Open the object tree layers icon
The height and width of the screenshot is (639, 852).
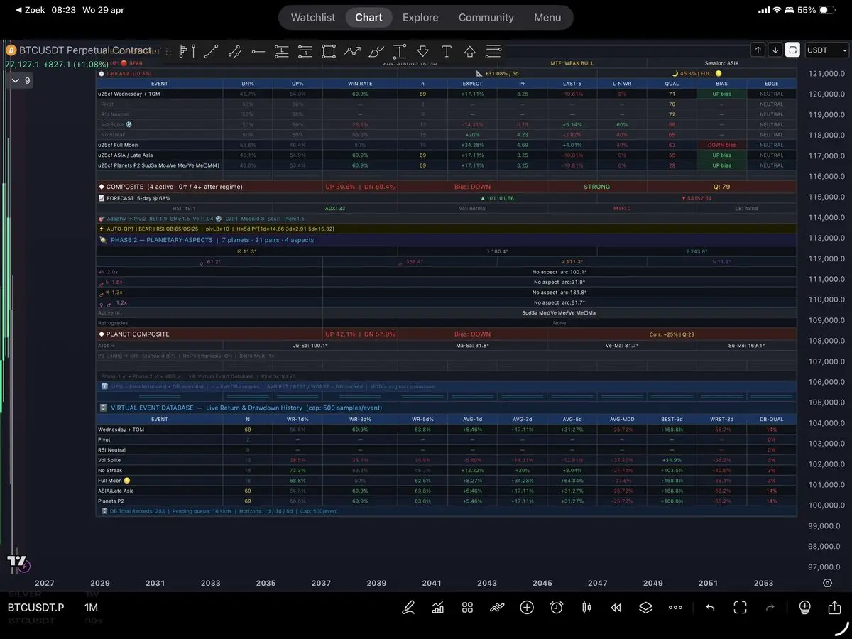tap(645, 608)
